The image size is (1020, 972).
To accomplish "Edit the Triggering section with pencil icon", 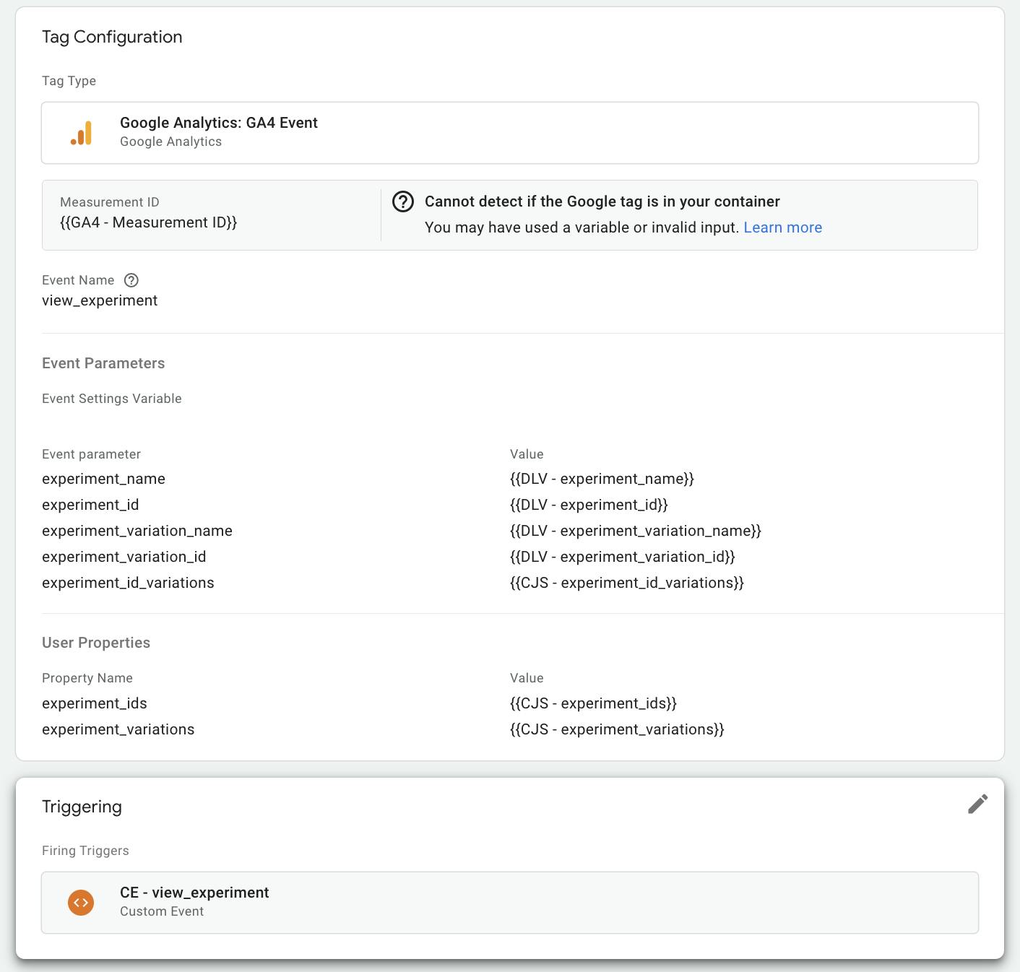I will [x=977, y=804].
